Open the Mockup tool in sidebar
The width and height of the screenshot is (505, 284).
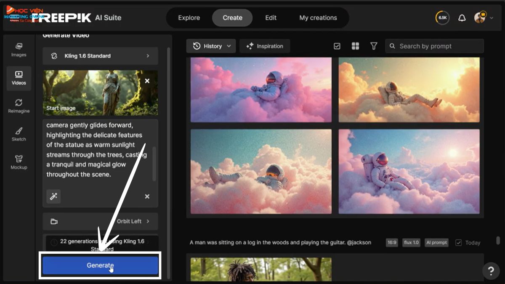click(x=19, y=162)
